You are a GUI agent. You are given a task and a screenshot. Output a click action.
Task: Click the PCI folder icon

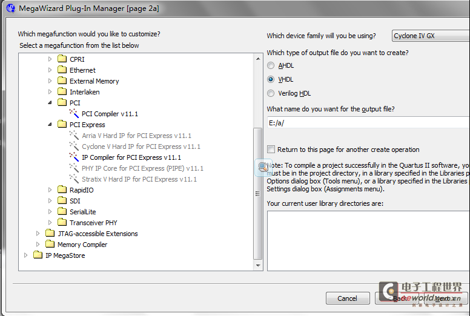[62, 102]
